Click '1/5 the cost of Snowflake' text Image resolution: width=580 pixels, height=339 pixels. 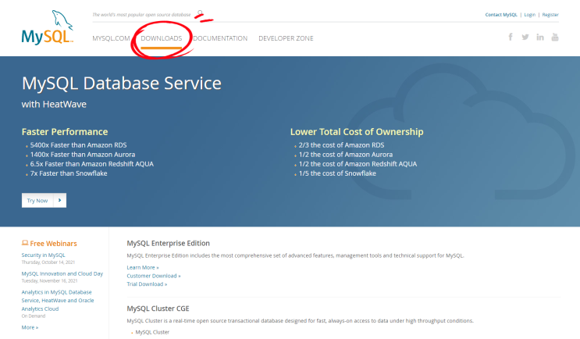pyautogui.click(x=337, y=173)
